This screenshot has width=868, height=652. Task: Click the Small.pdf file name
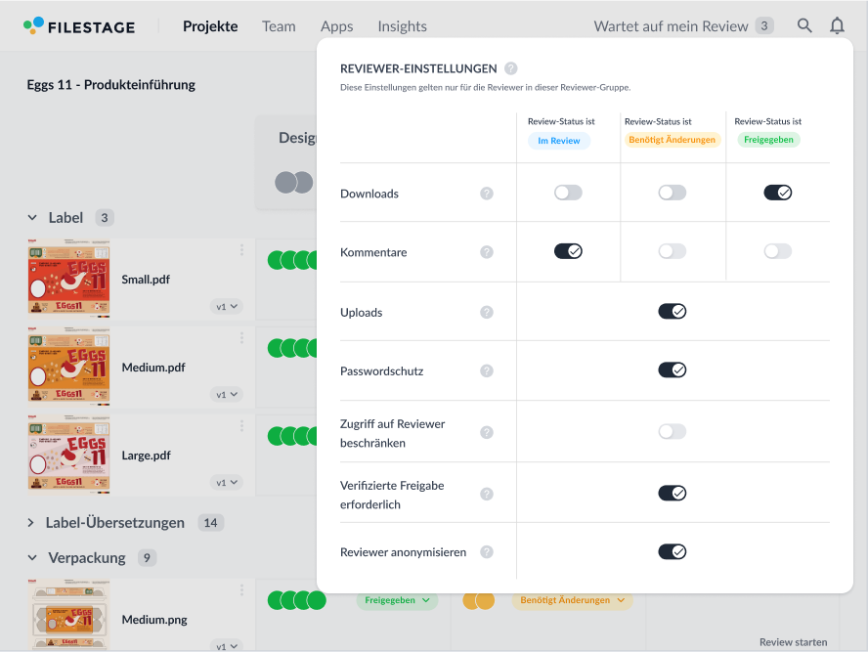point(146,280)
